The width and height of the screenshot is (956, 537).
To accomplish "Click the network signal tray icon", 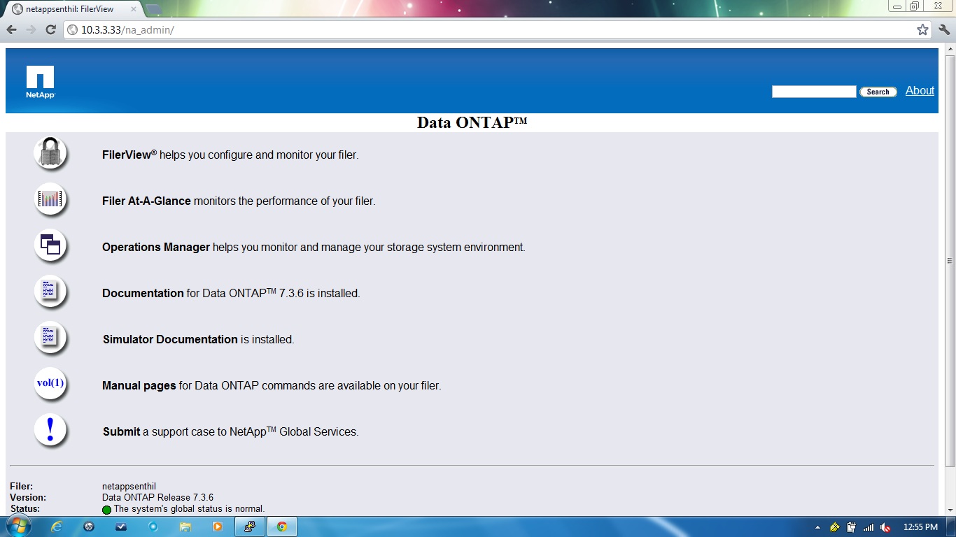I will tap(869, 527).
